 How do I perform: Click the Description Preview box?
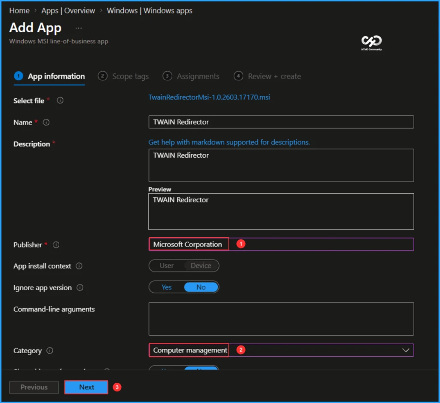[281, 211]
